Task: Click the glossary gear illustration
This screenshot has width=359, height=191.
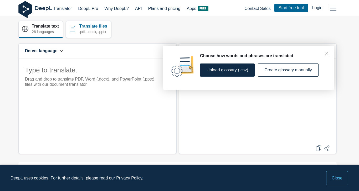Action: (x=182, y=66)
